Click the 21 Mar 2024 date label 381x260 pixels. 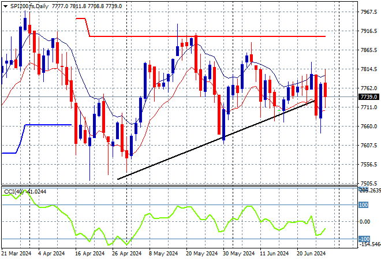[x=17, y=254]
